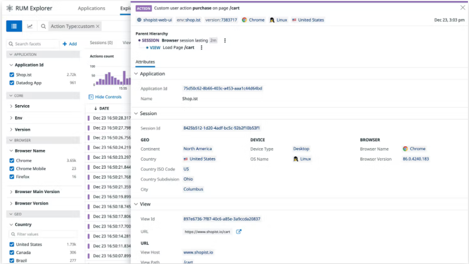Switch to list view icon
The width and height of the screenshot is (469, 264).
[x=14, y=26]
